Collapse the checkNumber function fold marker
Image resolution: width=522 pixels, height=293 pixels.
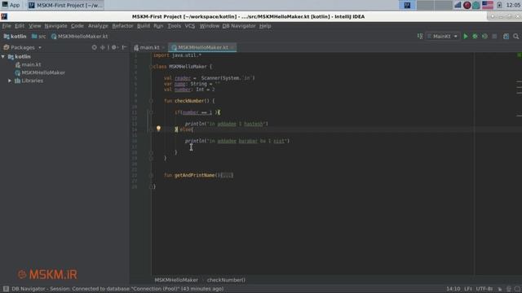point(151,101)
